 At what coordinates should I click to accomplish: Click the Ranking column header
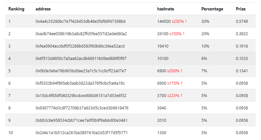coord(16,9)
